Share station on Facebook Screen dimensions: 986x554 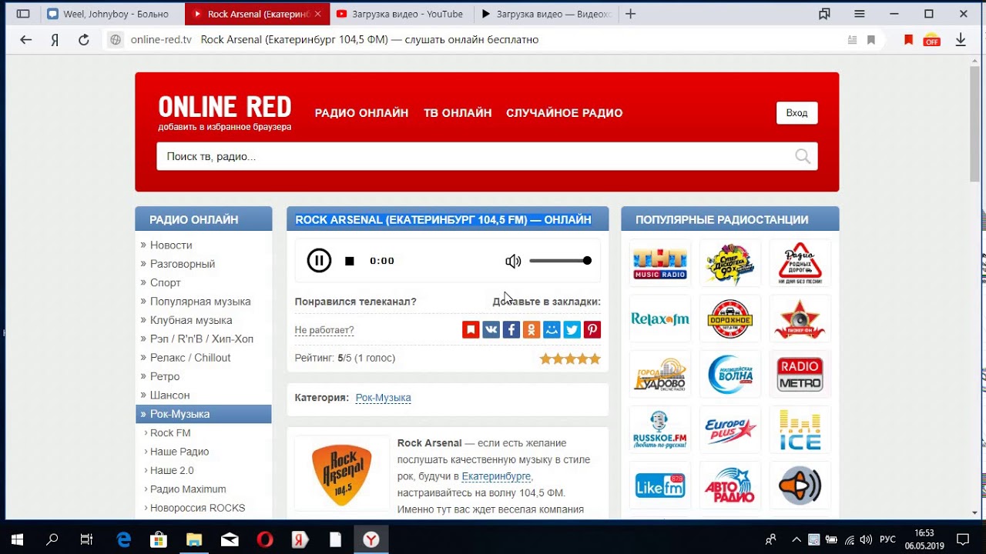click(511, 330)
